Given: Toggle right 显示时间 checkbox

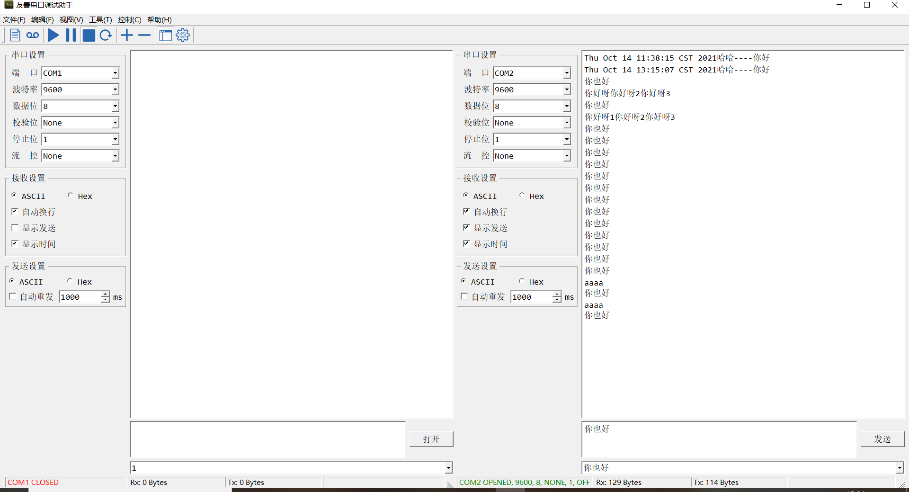Looking at the screenshot, I should tap(466, 243).
